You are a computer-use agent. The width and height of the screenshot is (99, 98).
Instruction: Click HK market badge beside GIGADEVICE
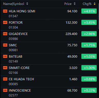[5, 34]
